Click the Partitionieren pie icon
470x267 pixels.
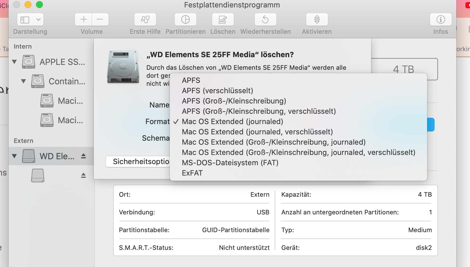(x=186, y=19)
